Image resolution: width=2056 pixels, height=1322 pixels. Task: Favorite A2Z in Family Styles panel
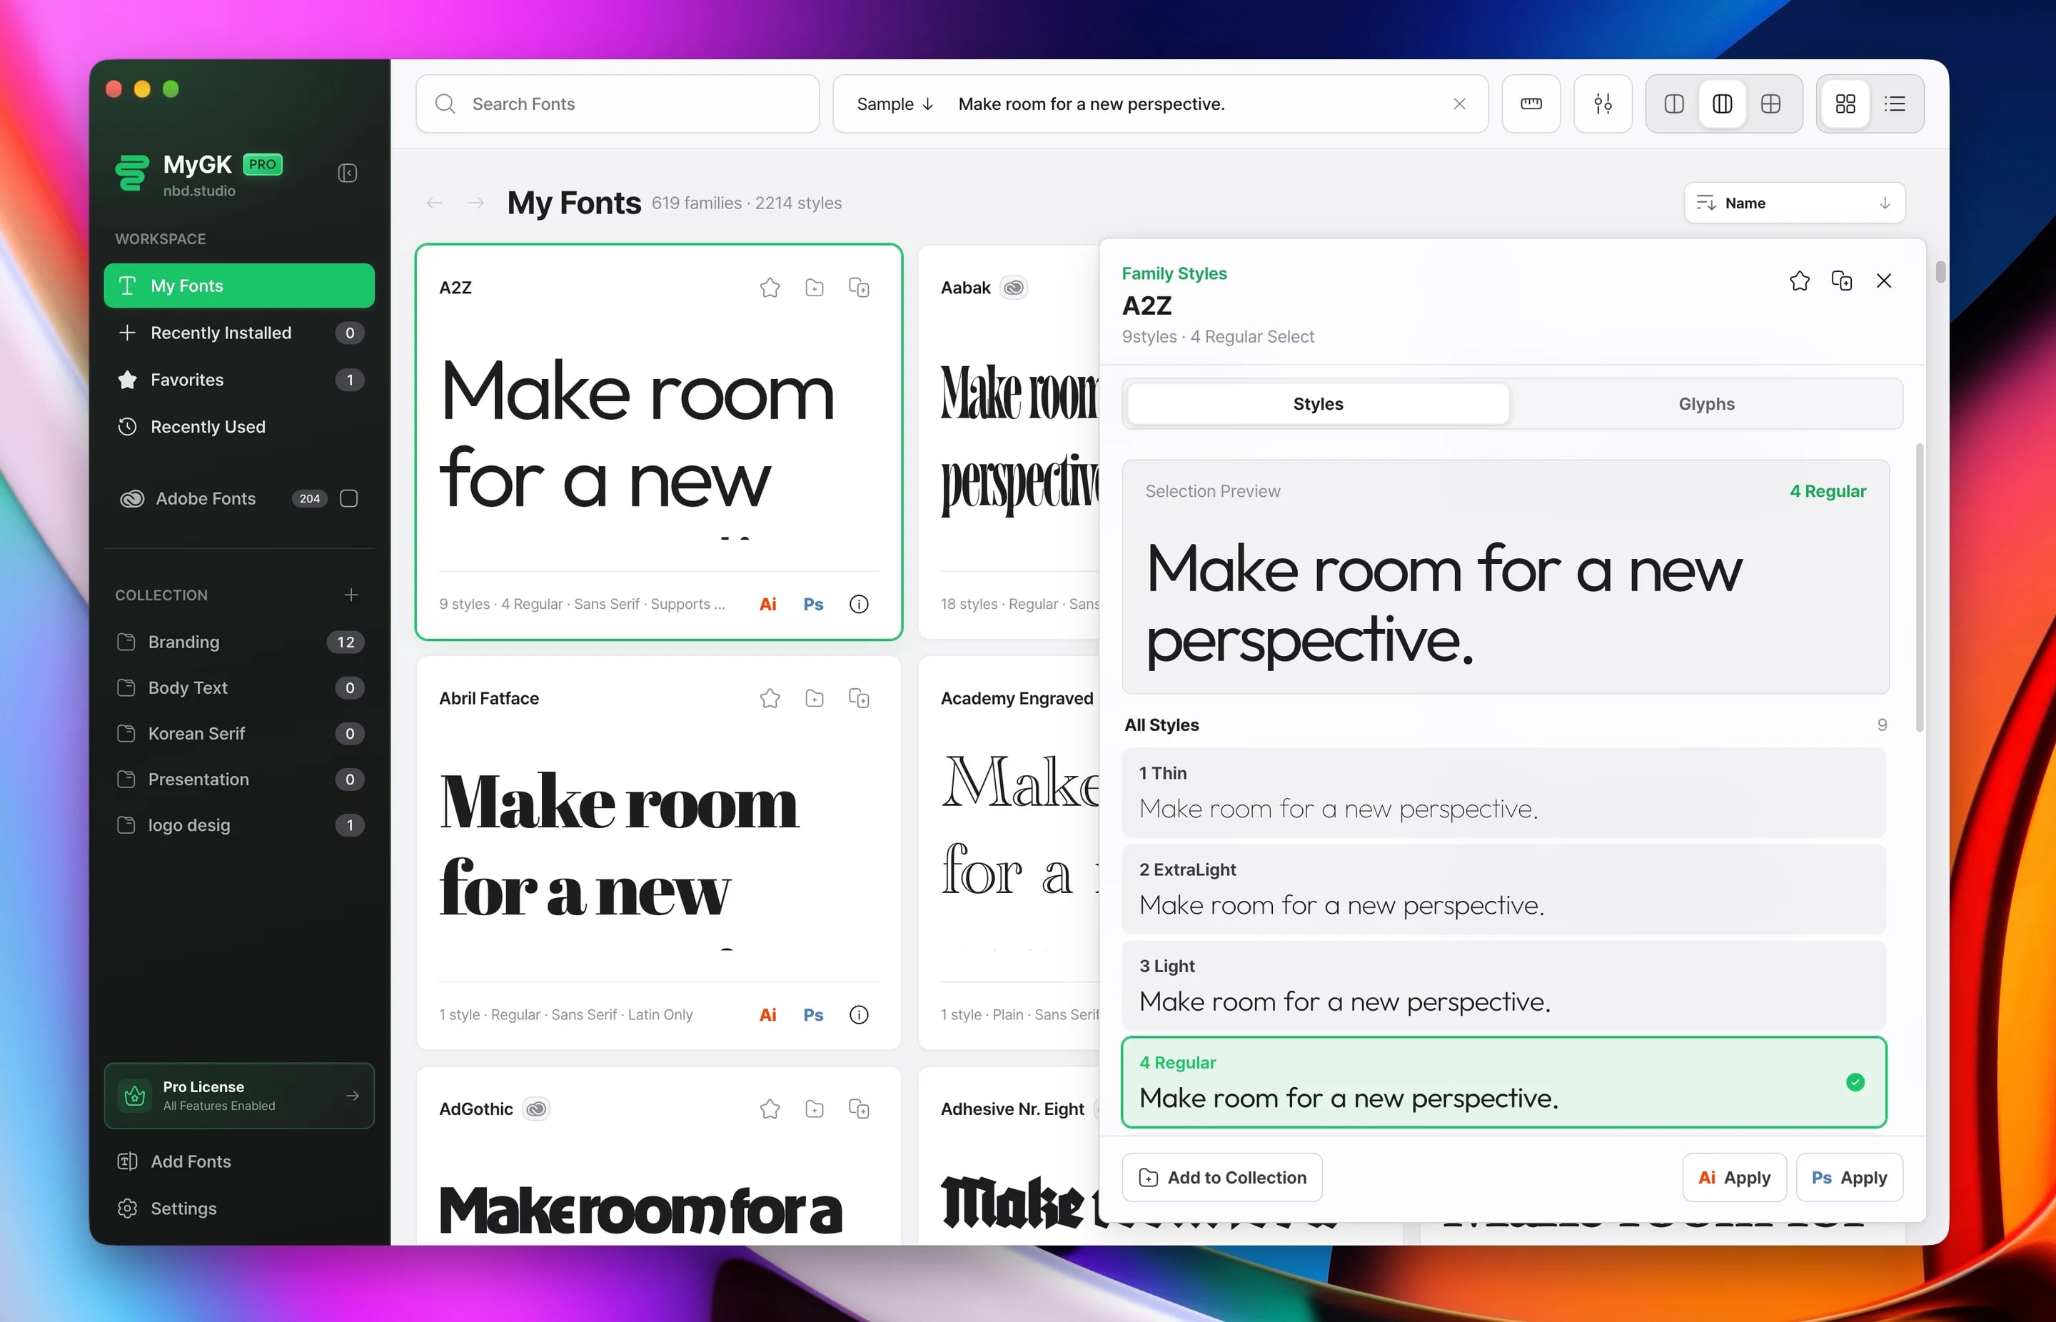1799,281
